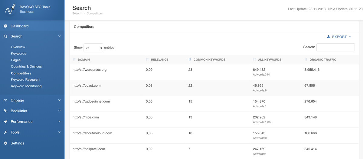Click the Competitors panel title
The image size is (363, 159).
point(84,26)
